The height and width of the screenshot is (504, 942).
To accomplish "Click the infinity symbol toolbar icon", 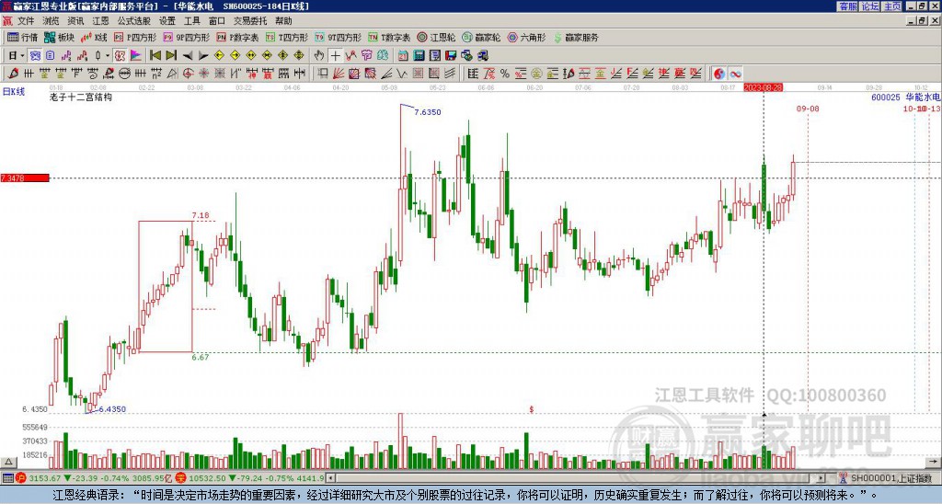I will 735,74.
